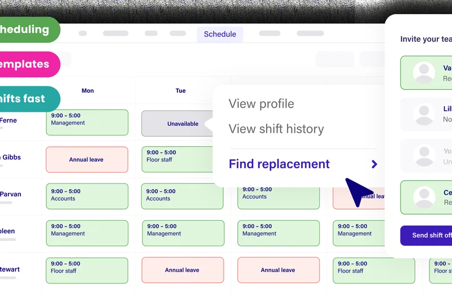Click the avatar icon of first invitee

(424, 73)
